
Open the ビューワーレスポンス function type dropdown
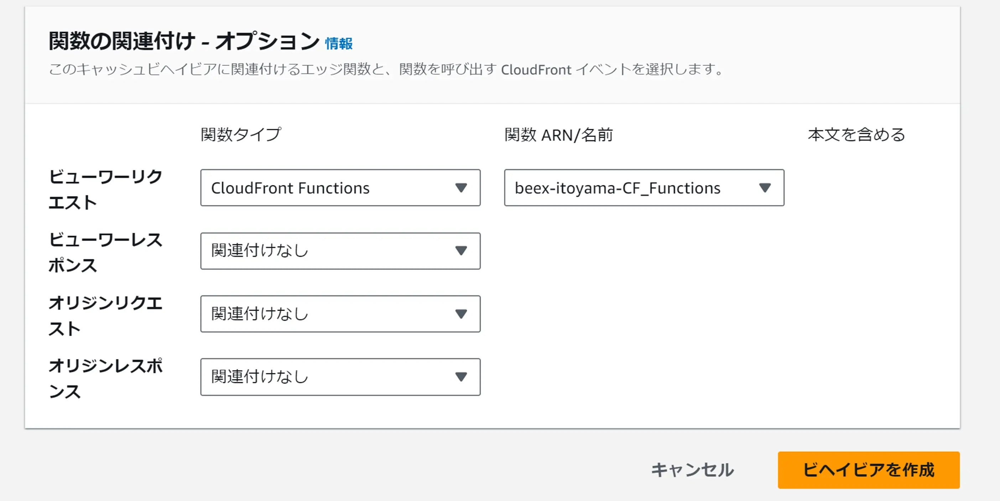click(340, 251)
